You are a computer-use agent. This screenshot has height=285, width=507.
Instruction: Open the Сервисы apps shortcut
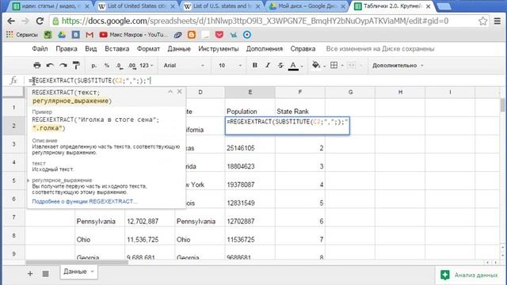pos(21,35)
